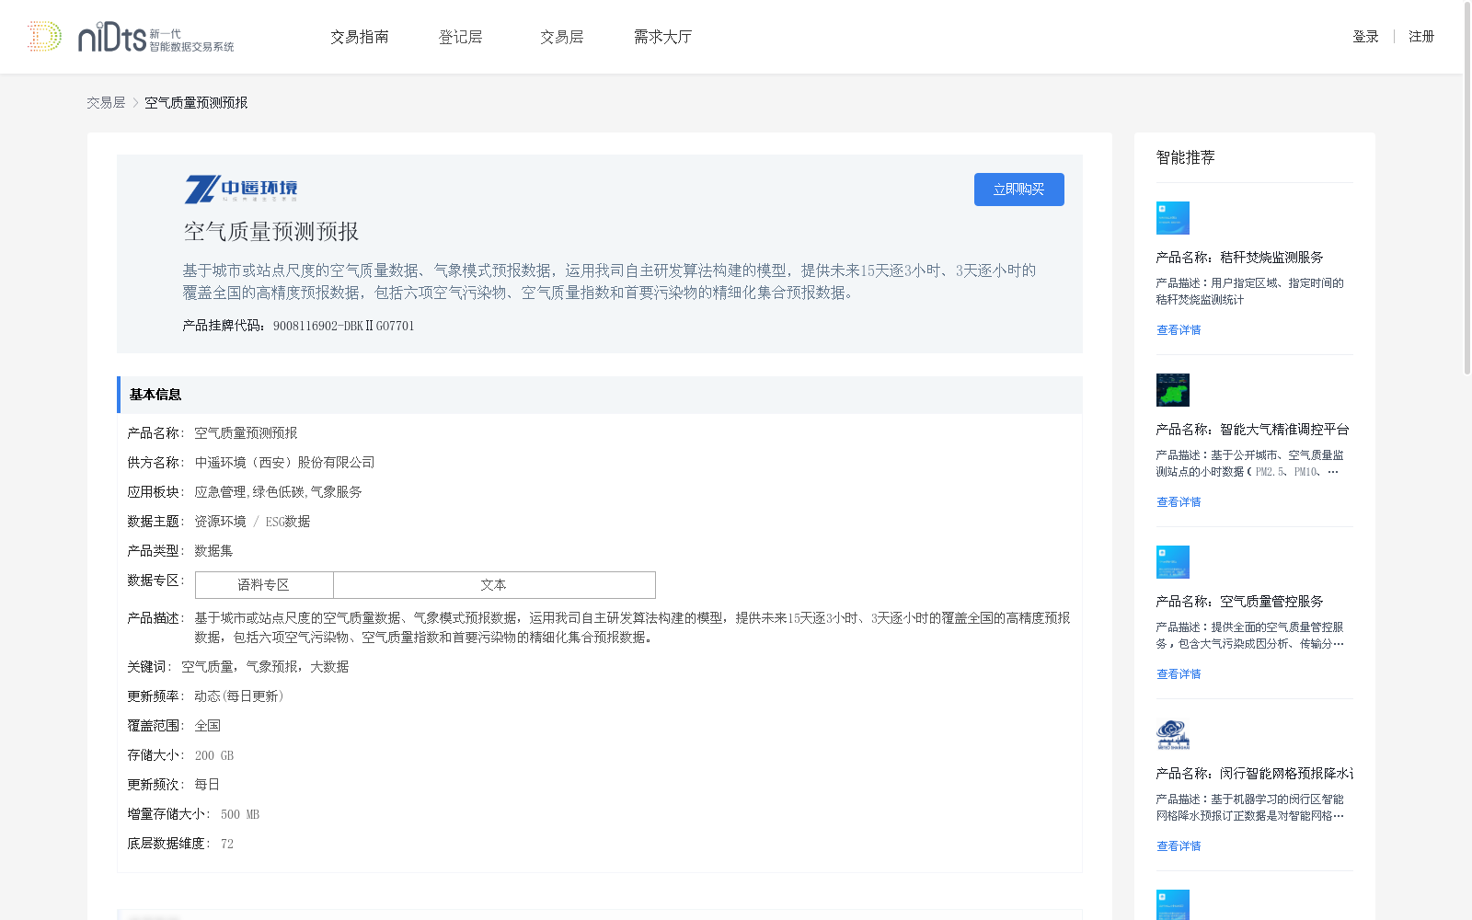The width and height of the screenshot is (1472, 920).
Task: Click the 智能大气精准调控平台 product thumbnail
Action: click(x=1173, y=390)
